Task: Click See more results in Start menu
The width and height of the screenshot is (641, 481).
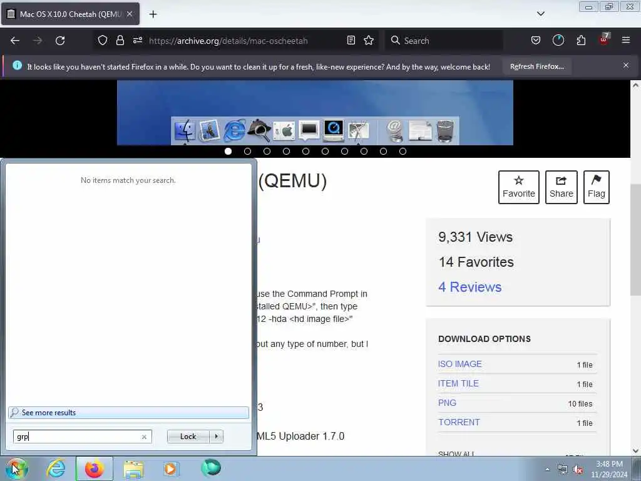Action: pyautogui.click(x=128, y=412)
